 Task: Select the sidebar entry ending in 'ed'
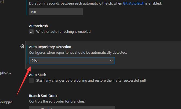pos(2,2)
